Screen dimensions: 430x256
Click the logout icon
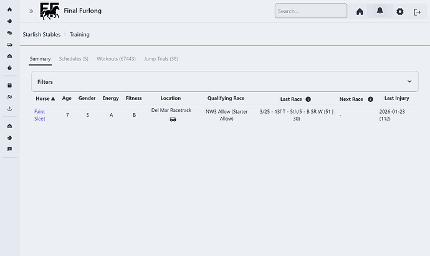(417, 12)
